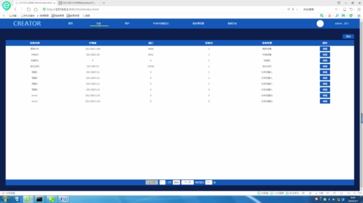Open the green e browser from taskbar
The height and width of the screenshot is (203, 363).
28,199
